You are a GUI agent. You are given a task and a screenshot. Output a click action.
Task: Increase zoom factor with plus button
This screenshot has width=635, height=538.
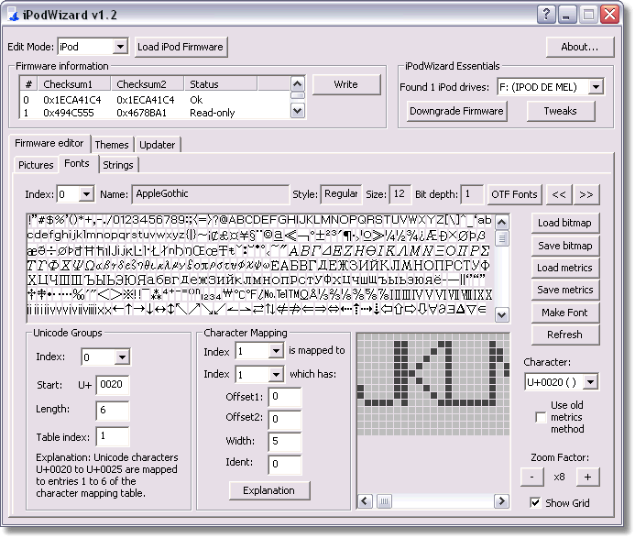[587, 477]
